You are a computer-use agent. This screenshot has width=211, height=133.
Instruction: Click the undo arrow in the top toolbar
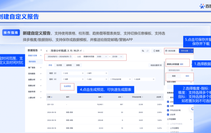point(143,51)
